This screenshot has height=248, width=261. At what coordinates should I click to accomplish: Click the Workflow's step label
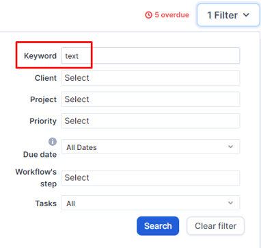(x=36, y=177)
